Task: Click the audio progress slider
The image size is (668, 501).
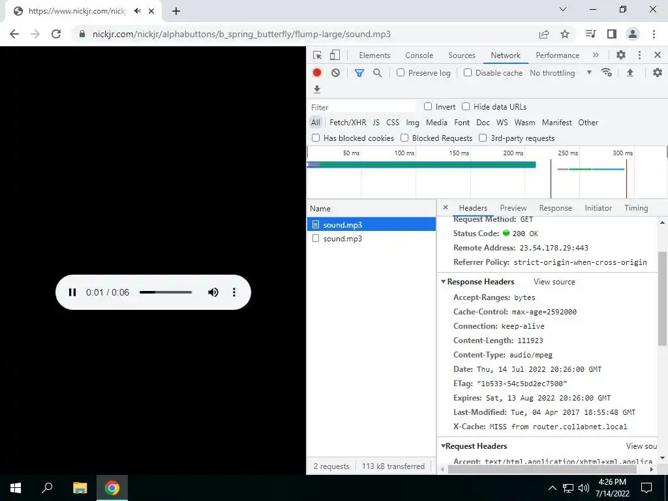Action: pos(166,292)
